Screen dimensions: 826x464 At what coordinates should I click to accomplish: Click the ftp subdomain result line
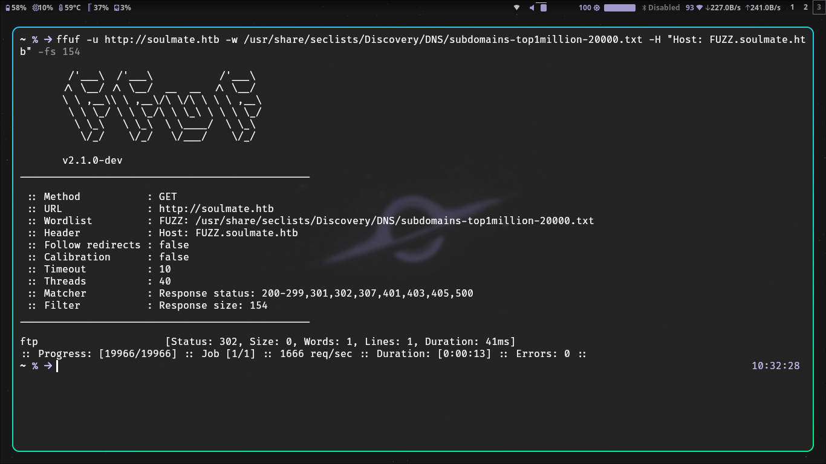click(27, 341)
